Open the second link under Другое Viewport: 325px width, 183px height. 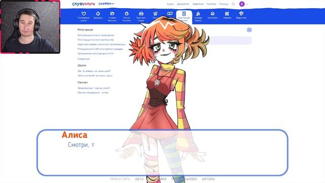(x=95, y=76)
